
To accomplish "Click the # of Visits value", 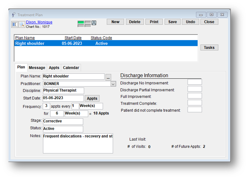I will [x=149, y=147].
